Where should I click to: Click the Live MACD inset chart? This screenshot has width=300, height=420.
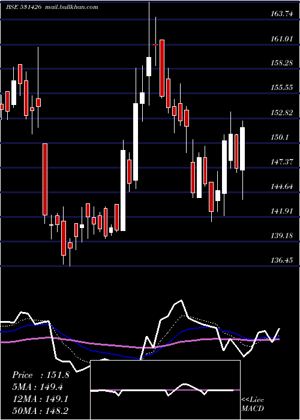point(165,390)
